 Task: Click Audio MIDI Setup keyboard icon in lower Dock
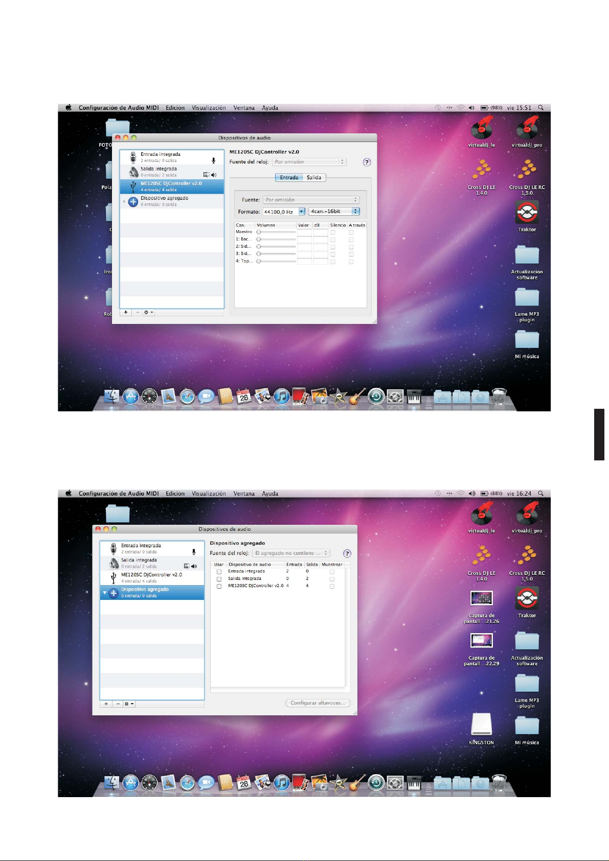click(x=414, y=782)
